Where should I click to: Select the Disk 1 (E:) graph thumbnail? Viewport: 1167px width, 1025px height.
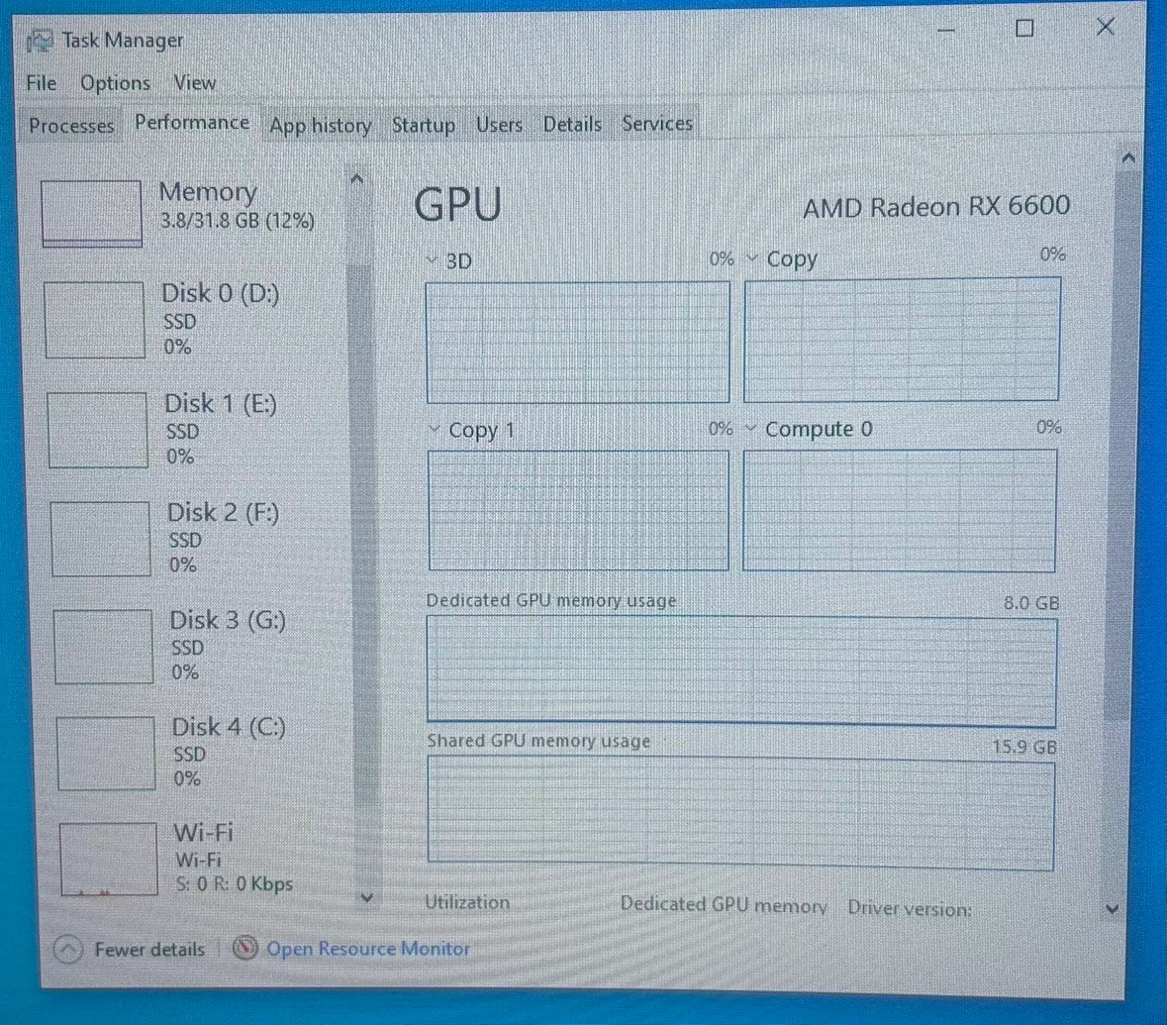[x=98, y=430]
